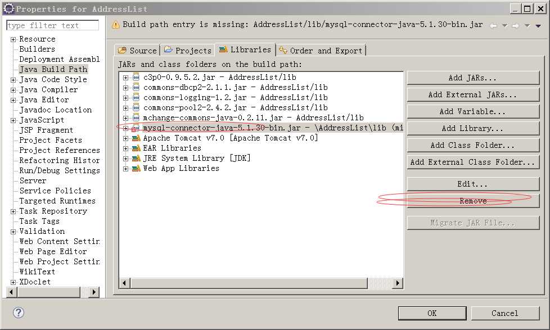
Task: Switch to the Source tab
Action: (137, 51)
